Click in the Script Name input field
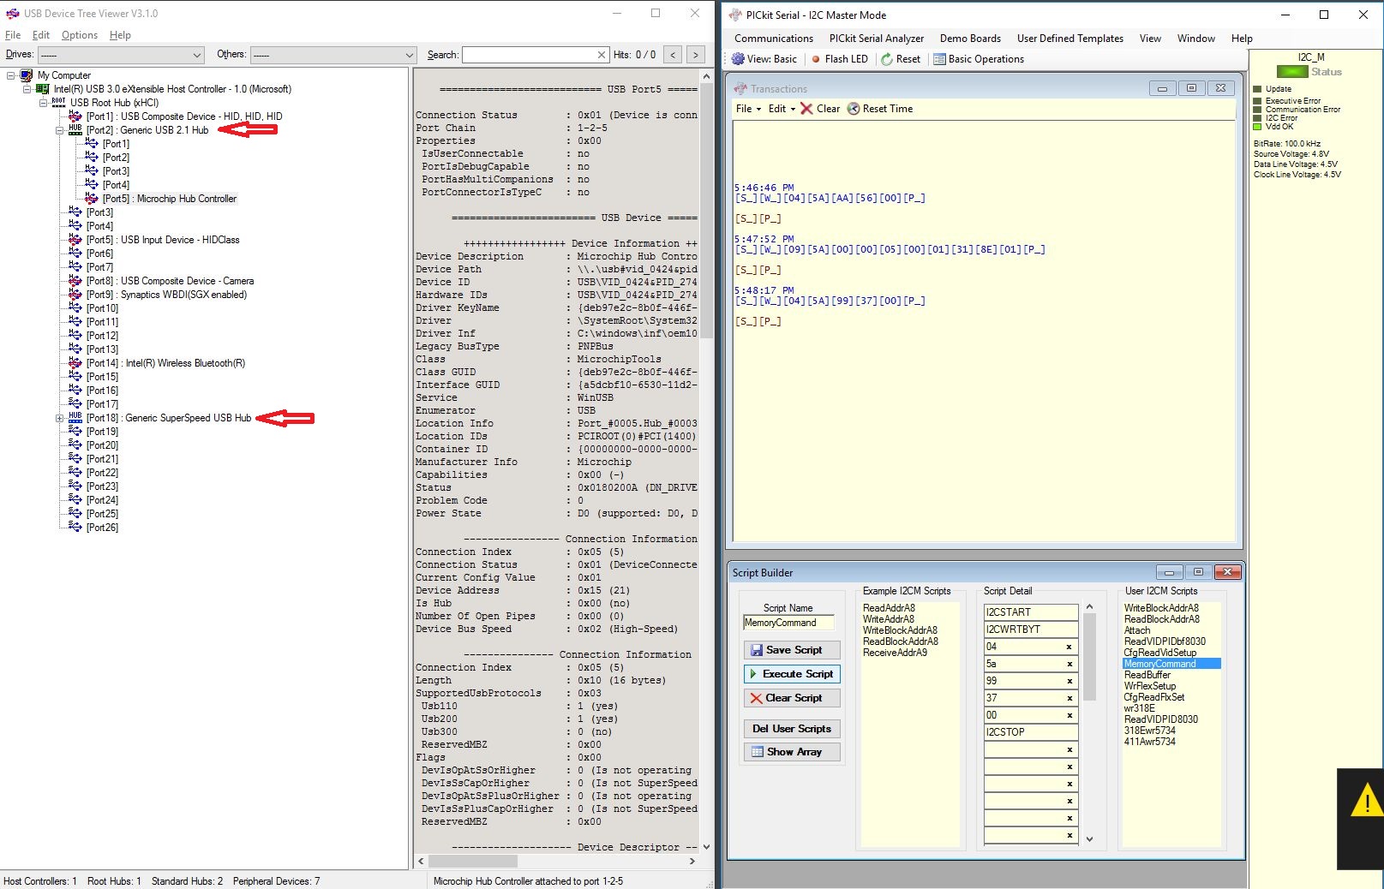The width and height of the screenshot is (1384, 889). pos(788,623)
